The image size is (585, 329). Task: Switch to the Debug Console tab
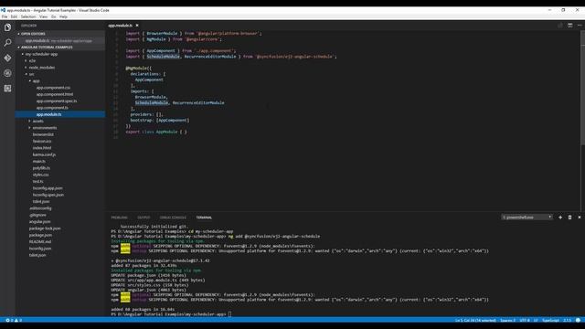[x=173, y=218]
